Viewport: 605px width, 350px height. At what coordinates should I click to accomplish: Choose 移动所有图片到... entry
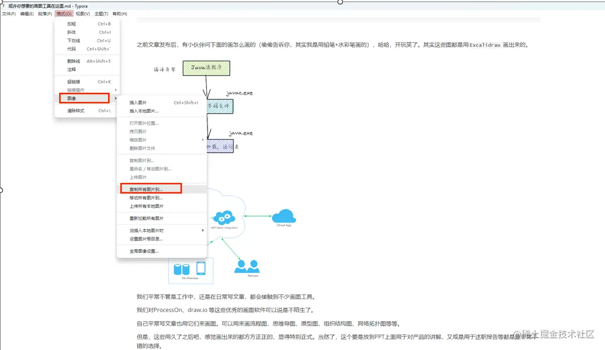tap(162, 198)
